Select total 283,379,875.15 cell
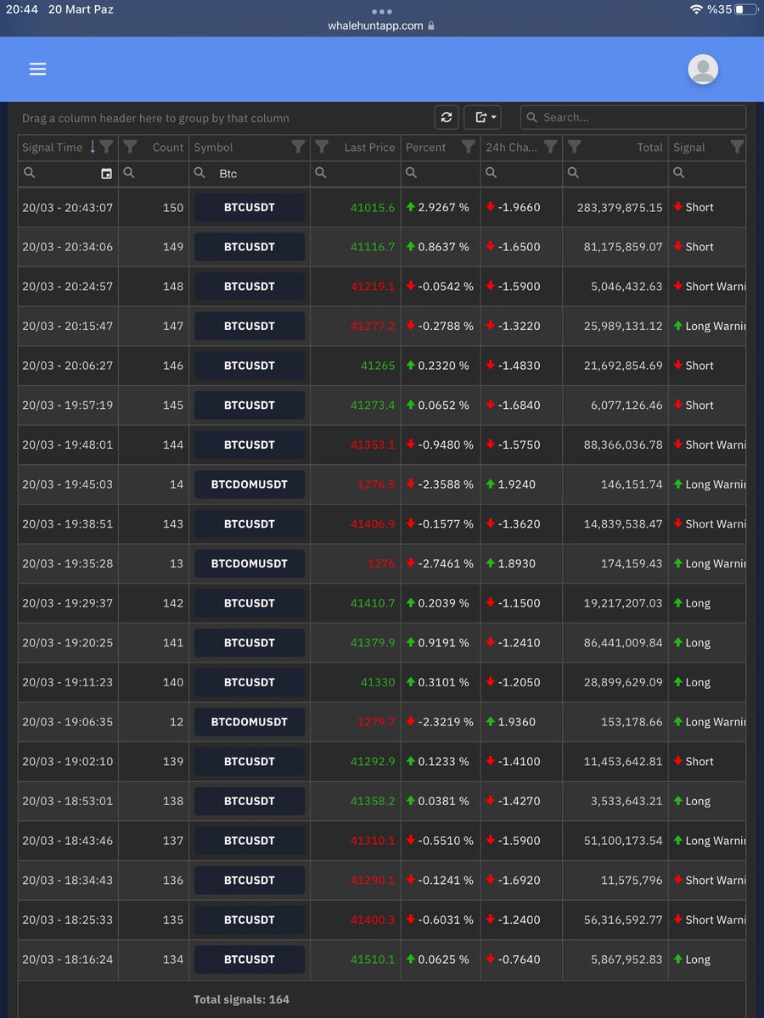Viewport: 764px width, 1018px height. click(x=615, y=208)
